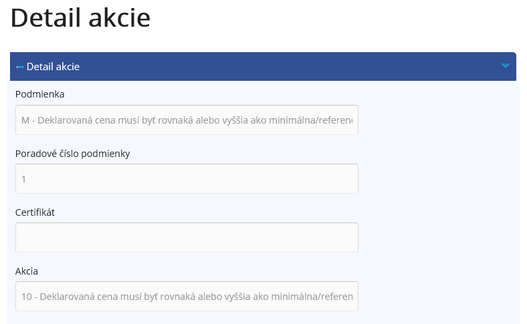Click the large Detail akcie page heading
Screen dimensions: 527x324
(80, 17)
